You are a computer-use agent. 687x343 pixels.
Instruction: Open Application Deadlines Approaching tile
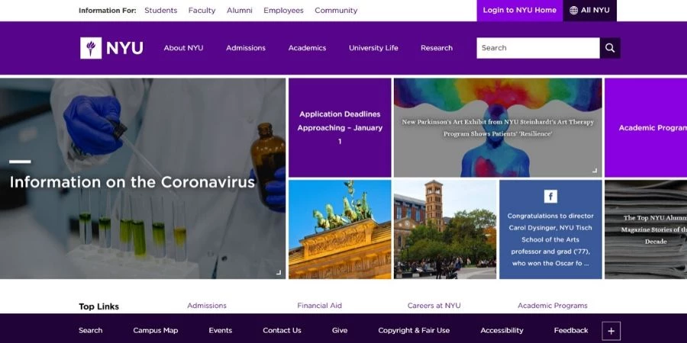340,128
